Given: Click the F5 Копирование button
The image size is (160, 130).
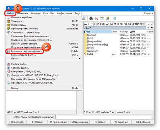Looking at the screenshot, I should coord(58,122).
